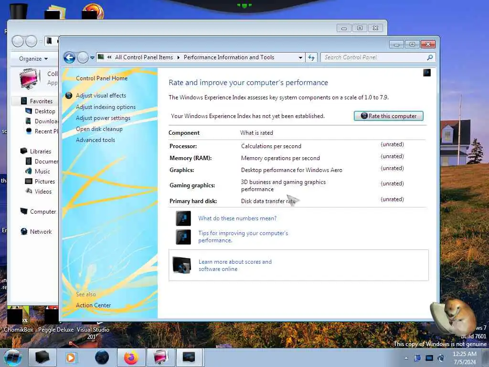
Task: Open the black box taskbar icon
Action: [43, 357]
